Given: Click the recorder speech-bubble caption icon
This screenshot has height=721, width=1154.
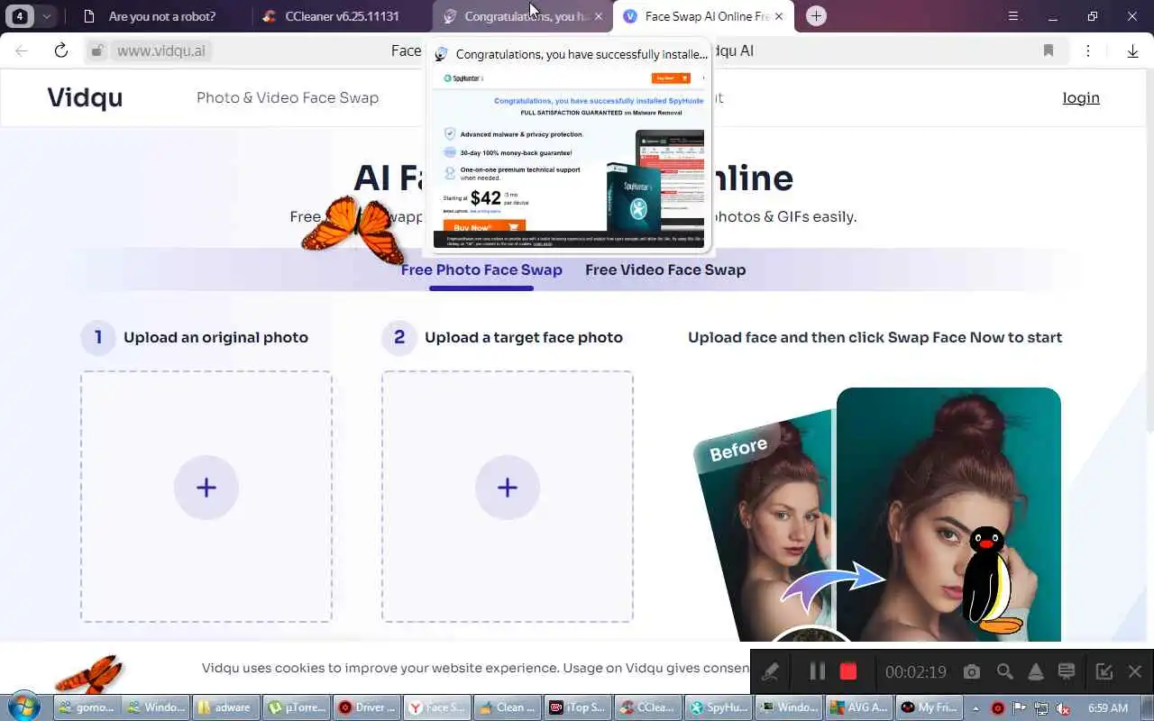Looking at the screenshot, I should [1067, 671].
